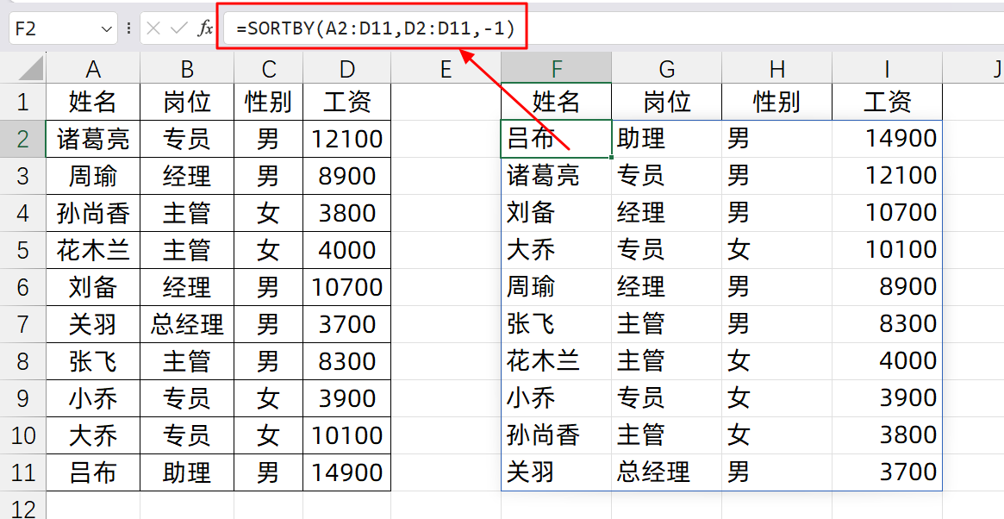The height and width of the screenshot is (519, 1004).
Task: Click the cancel (X) icon in the formula bar
Action: point(153,28)
